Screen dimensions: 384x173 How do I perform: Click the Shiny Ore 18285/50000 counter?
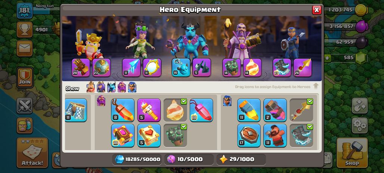click(x=137, y=159)
